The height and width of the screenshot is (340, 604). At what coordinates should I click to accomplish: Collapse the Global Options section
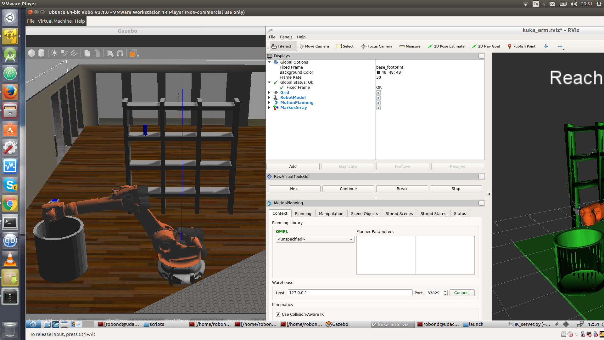(x=269, y=62)
